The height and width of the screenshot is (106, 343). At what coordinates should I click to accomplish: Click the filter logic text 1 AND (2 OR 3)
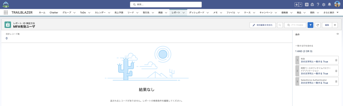click(x=304, y=51)
